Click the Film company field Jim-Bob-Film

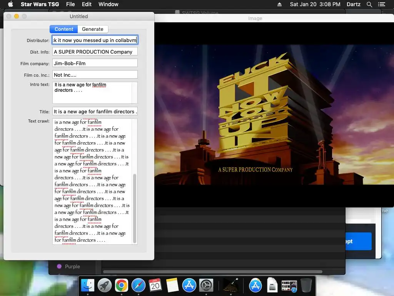click(x=95, y=63)
